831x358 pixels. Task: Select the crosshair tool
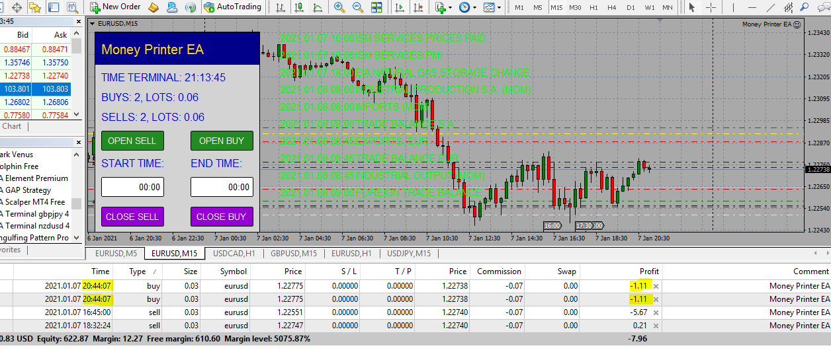(711, 7)
